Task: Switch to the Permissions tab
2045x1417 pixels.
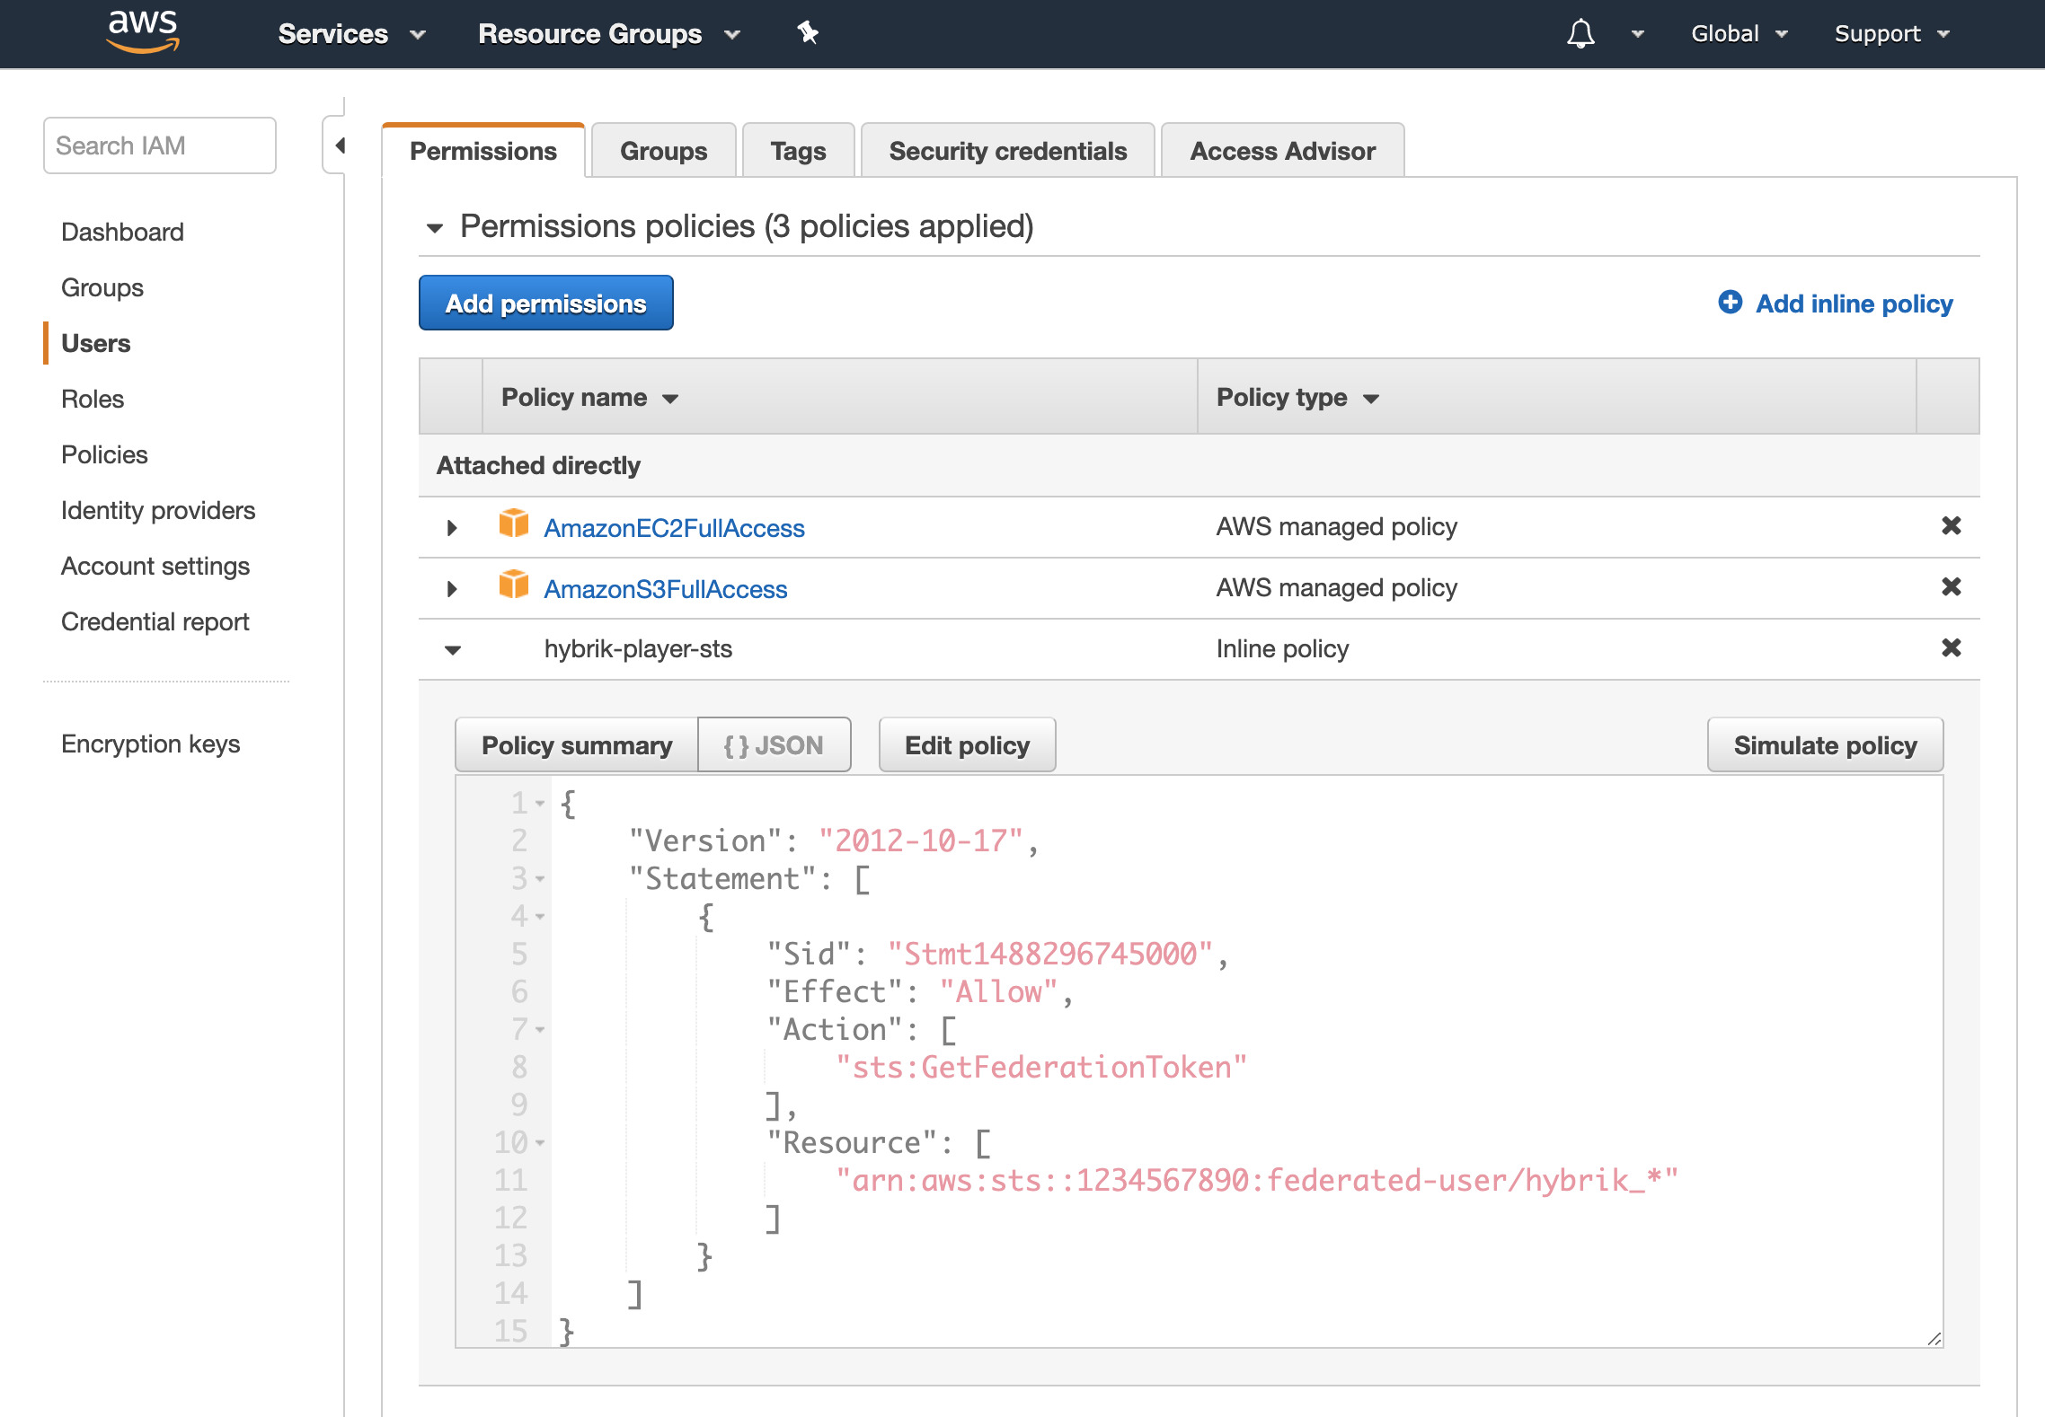Action: pyautogui.click(x=483, y=151)
